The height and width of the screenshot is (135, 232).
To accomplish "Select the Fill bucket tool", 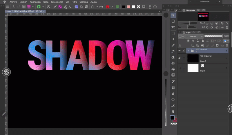I will 173,69.
